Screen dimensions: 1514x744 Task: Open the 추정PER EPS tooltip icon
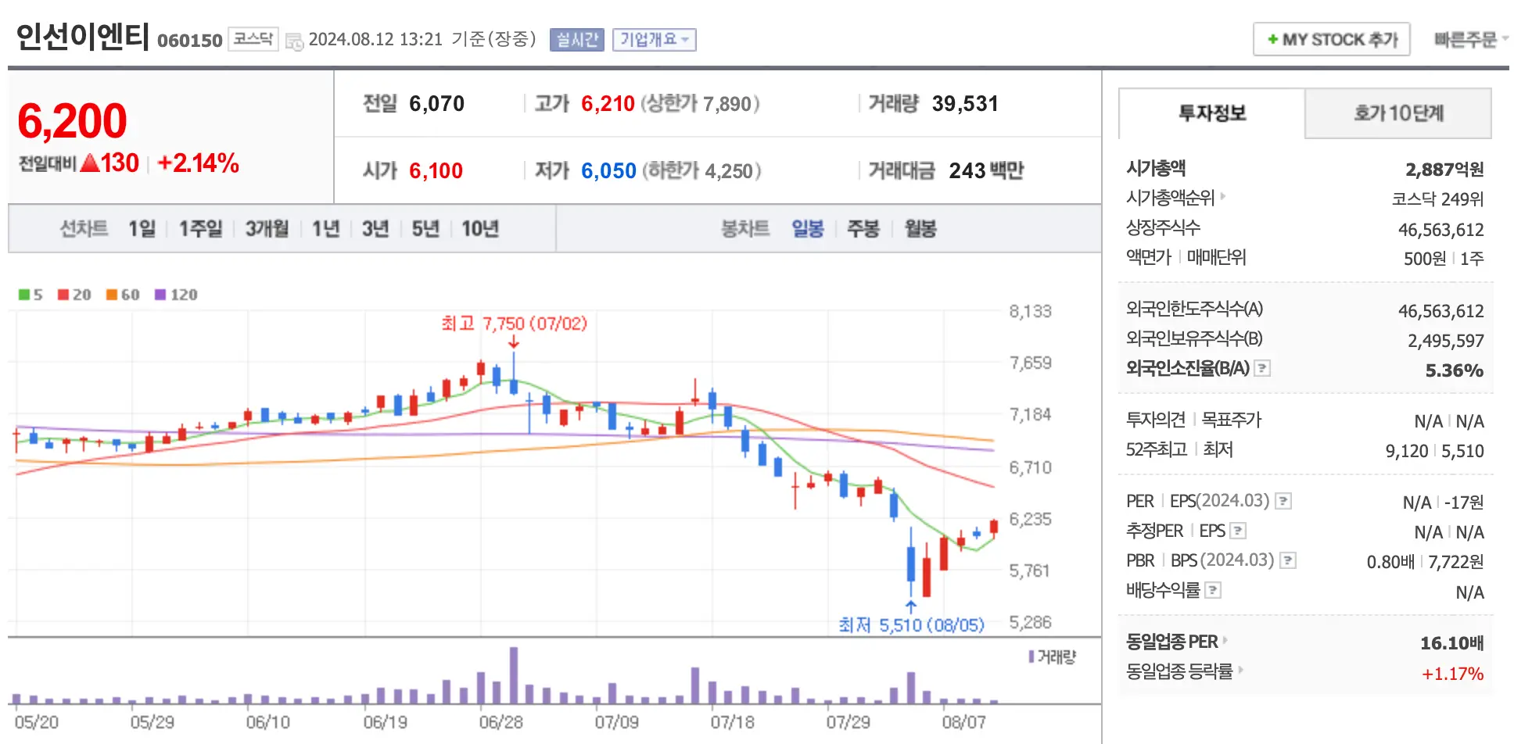tap(1238, 531)
